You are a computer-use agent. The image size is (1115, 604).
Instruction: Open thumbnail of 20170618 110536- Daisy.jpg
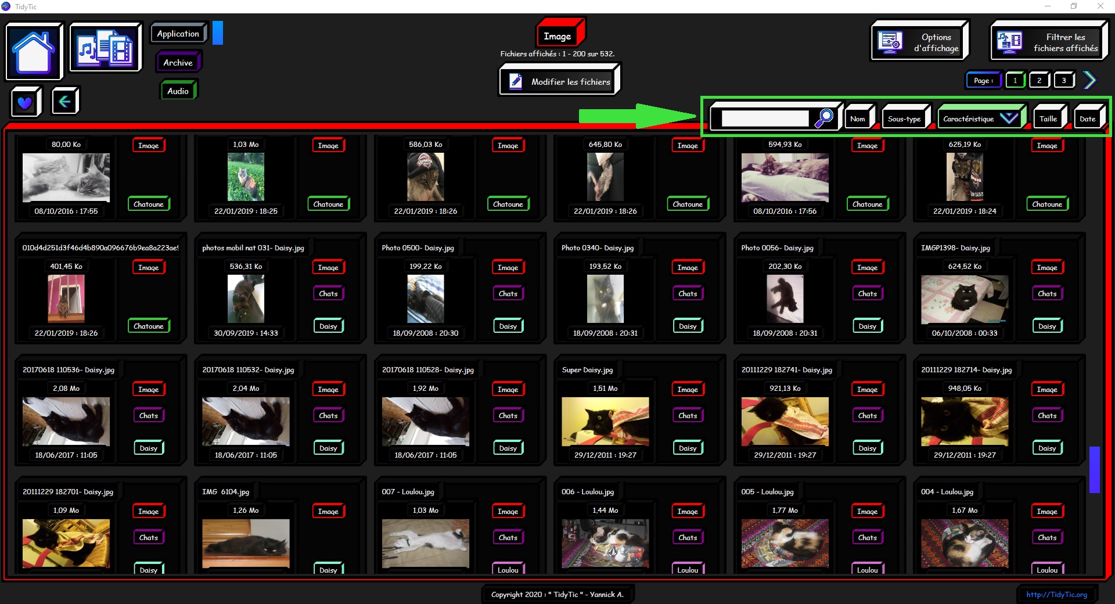pyautogui.click(x=66, y=421)
